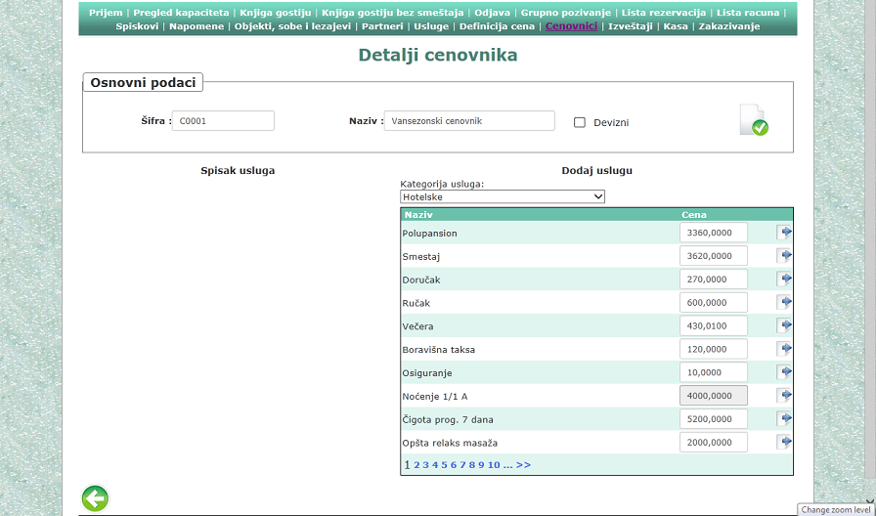
Task: Add Opšta relaks masaža arrow icon
Action: (x=784, y=443)
